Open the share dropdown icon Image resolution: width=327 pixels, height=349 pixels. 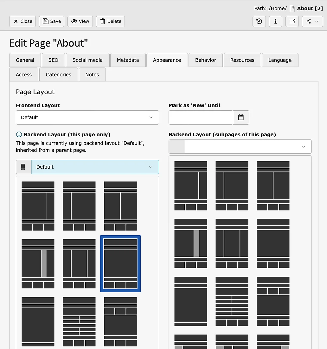pyautogui.click(x=312, y=21)
